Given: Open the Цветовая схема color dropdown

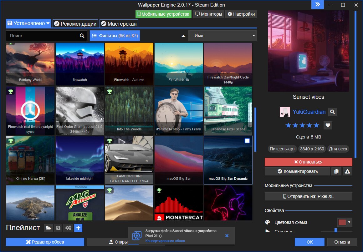Looking at the screenshot, I should coord(344,222).
